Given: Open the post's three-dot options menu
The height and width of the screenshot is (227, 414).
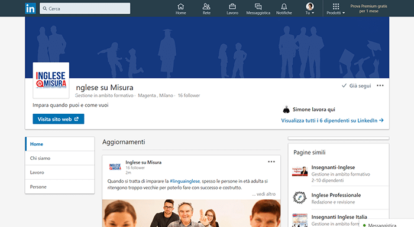Looking at the screenshot, I should click(271, 162).
